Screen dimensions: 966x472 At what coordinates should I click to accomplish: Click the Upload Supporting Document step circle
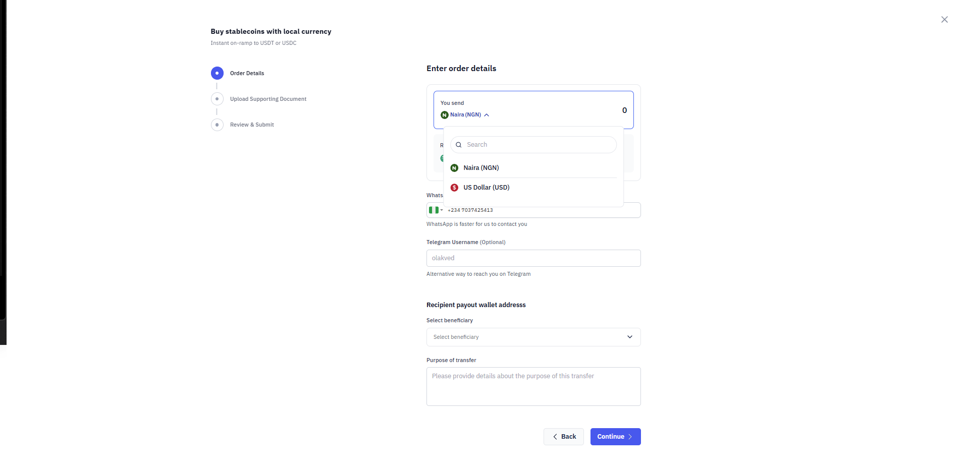click(x=217, y=99)
